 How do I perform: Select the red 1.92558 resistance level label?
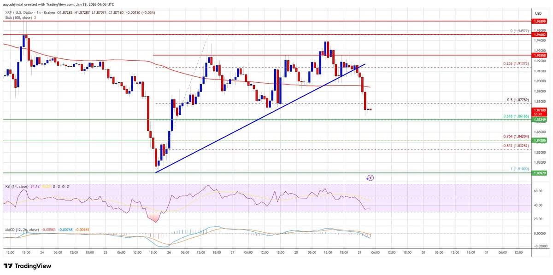point(539,55)
